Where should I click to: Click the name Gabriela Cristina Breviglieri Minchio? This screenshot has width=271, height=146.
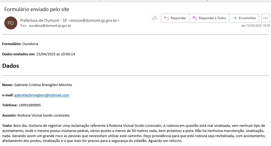43,85
